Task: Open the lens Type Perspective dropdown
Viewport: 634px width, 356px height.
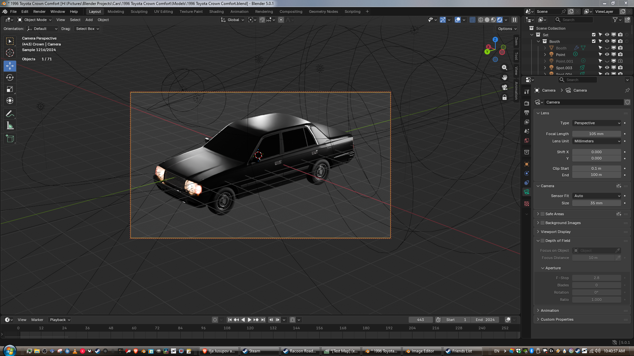Action: click(597, 123)
